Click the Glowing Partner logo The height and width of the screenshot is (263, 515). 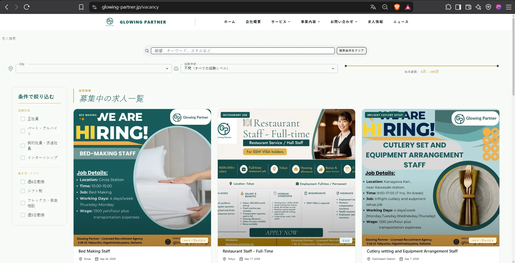pyautogui.click(x=110, y=22)
